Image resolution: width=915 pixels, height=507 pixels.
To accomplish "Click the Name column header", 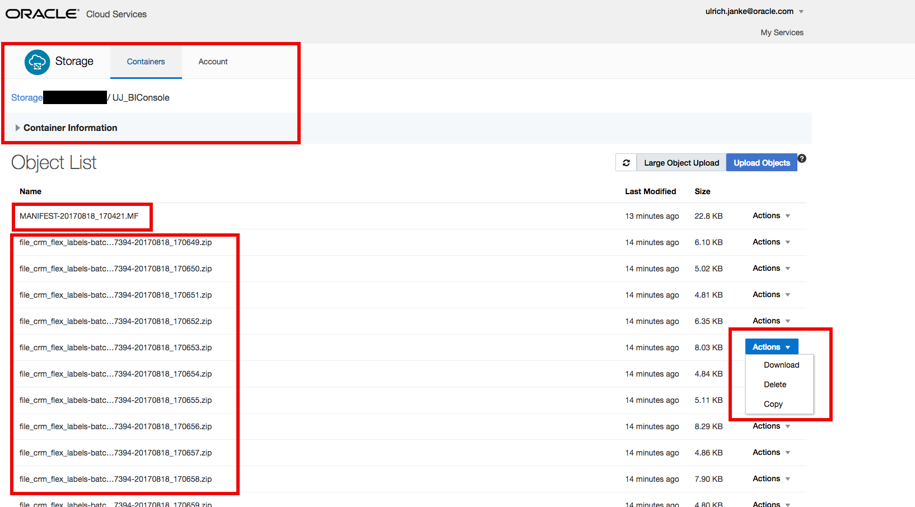I will [x=30, y=191].
